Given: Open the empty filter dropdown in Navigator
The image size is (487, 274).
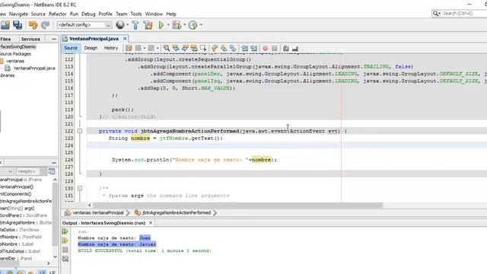Looking at the screenshot, I should pyautogui.click(x=30, y=171).
